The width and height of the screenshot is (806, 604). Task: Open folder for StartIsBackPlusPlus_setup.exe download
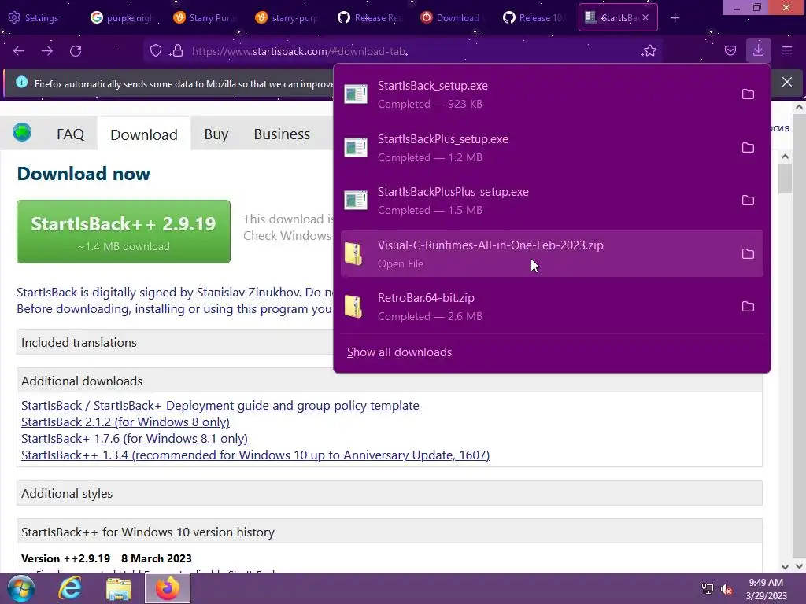[748, 201]
